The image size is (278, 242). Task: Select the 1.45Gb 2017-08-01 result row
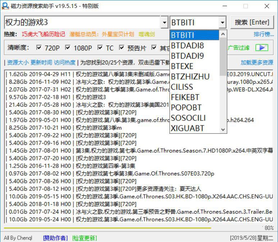pos(139,151)
